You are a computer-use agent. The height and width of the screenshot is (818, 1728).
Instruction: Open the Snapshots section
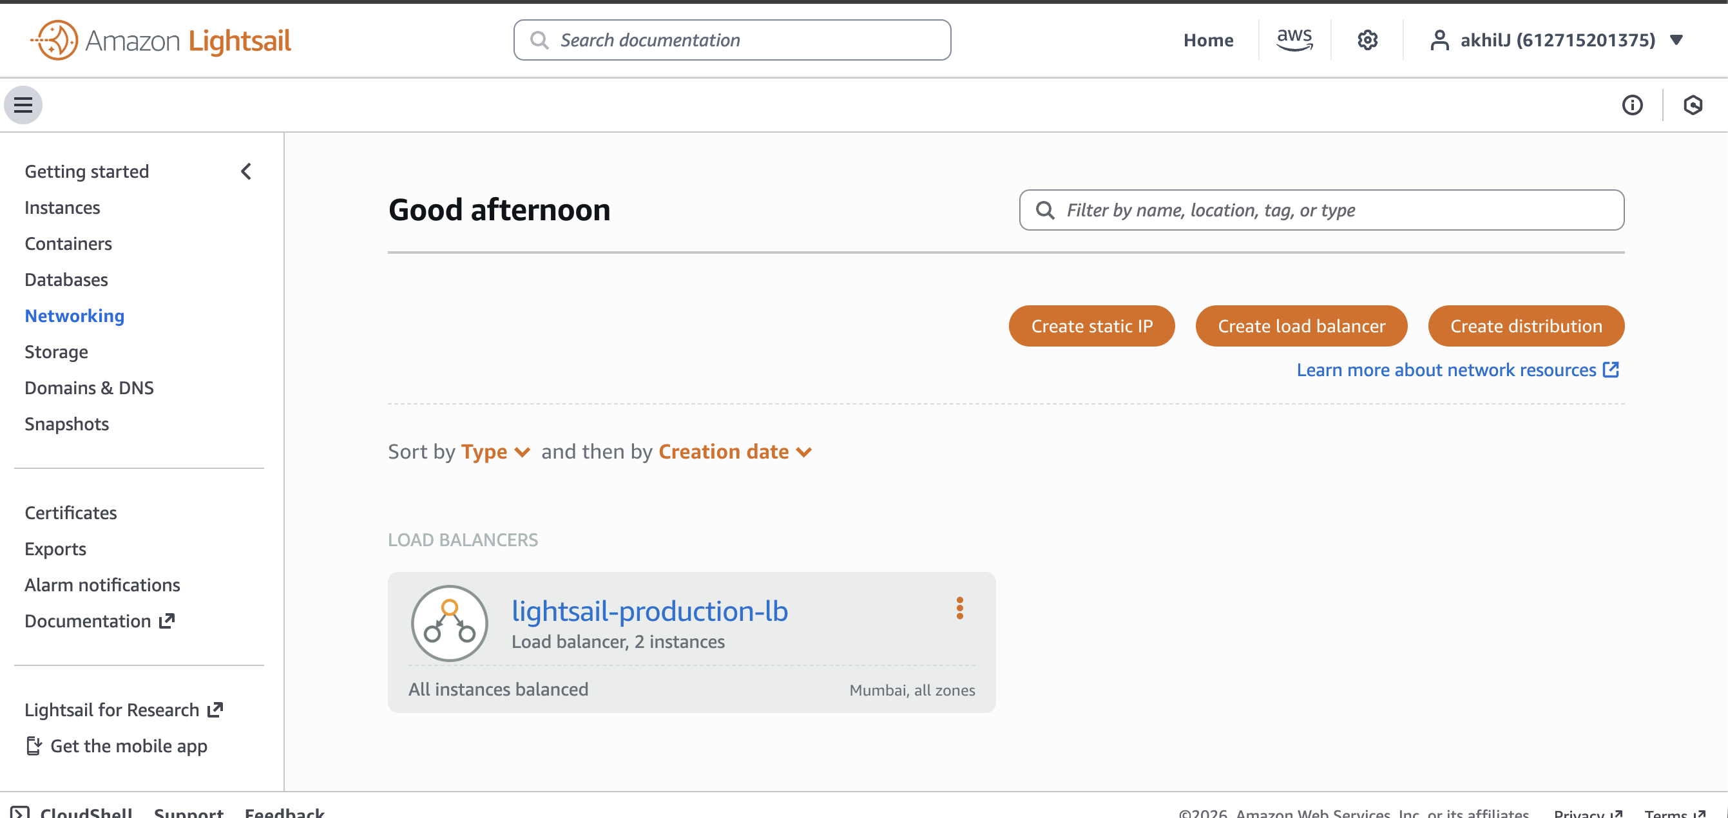67,424
